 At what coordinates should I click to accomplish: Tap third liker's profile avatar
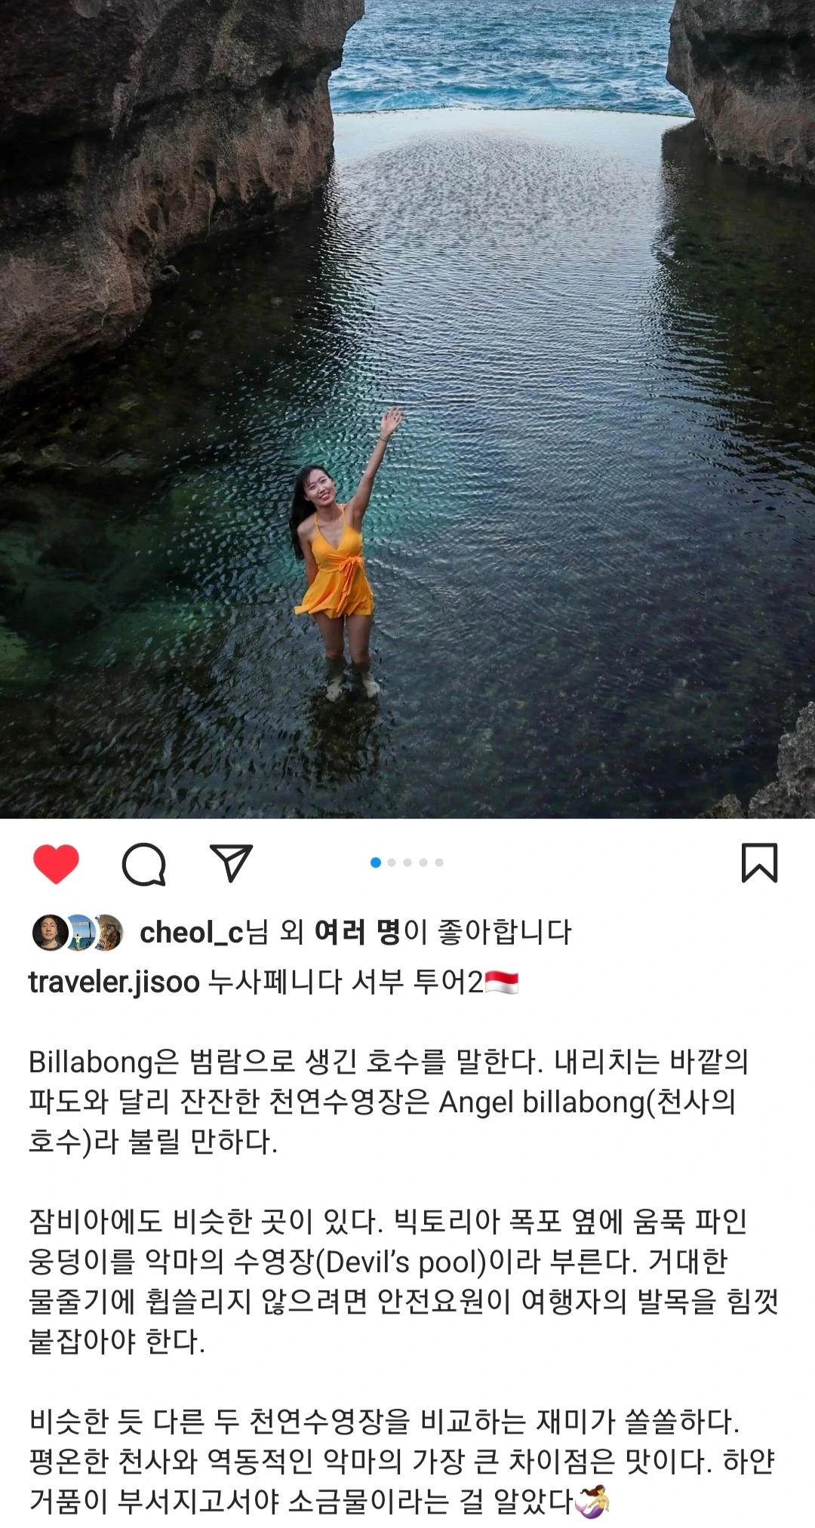107,933
